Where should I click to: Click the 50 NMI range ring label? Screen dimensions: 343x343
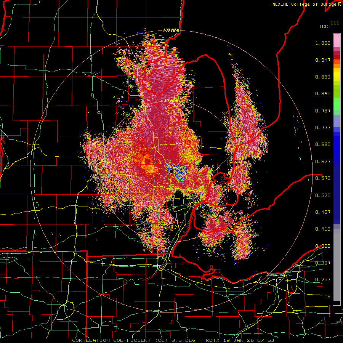tap(171, 101)
